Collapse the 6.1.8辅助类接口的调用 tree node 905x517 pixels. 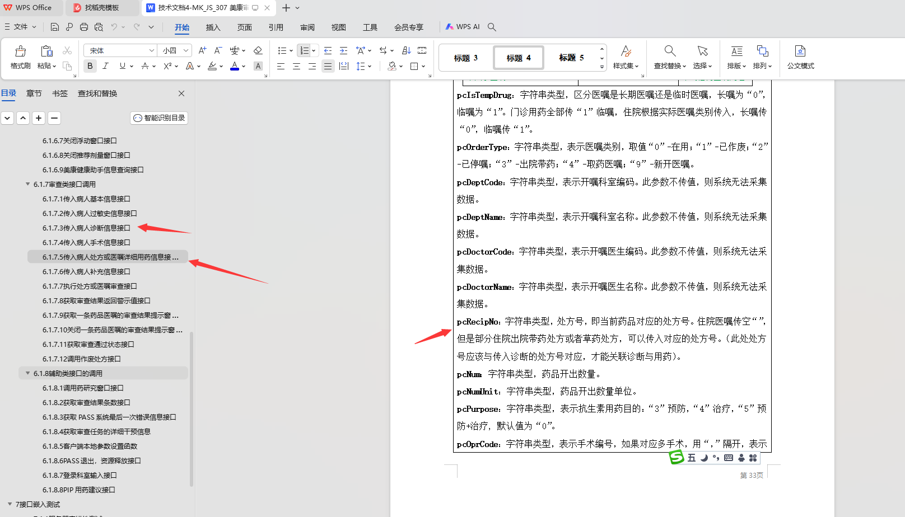coord(27,373)
